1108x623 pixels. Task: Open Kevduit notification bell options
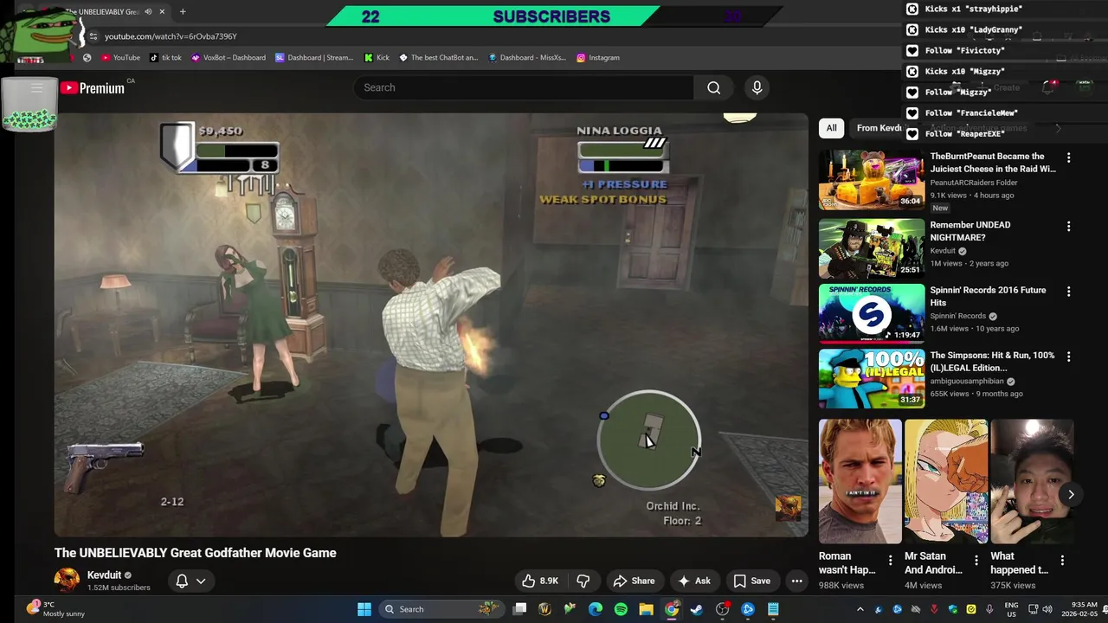pyautogui.click(x=190, y=581)
